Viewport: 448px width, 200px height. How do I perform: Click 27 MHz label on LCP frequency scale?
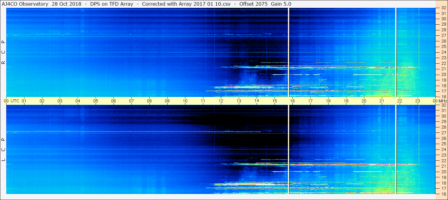(443, 133)
